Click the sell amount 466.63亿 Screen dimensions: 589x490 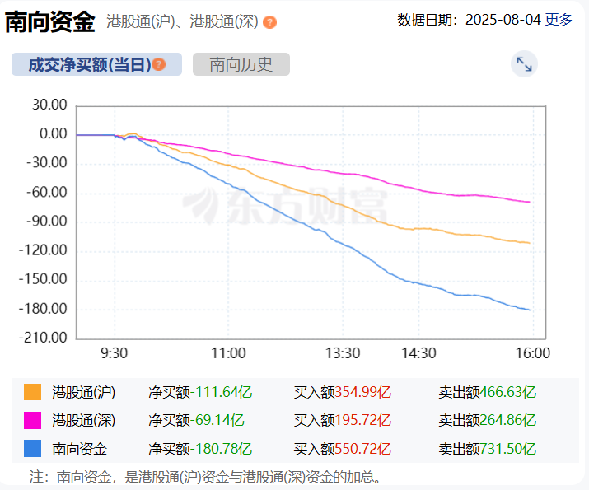click(508, 392)
